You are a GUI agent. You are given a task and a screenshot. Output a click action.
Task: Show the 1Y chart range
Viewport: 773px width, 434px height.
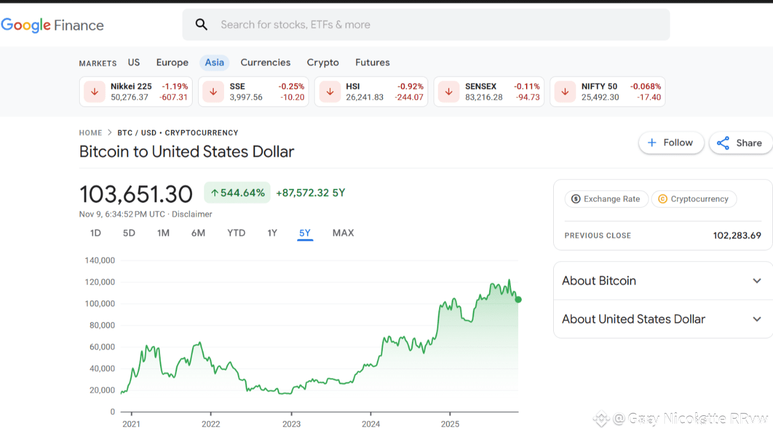272,233
